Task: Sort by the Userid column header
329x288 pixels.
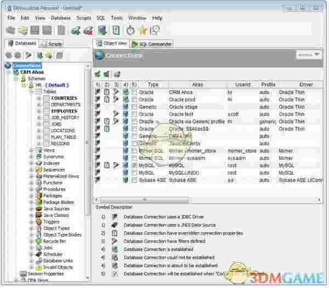Action: (243, 85)
